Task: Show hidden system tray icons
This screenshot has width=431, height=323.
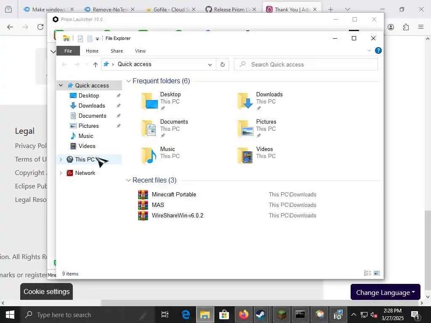Action: tap(354, 315)
